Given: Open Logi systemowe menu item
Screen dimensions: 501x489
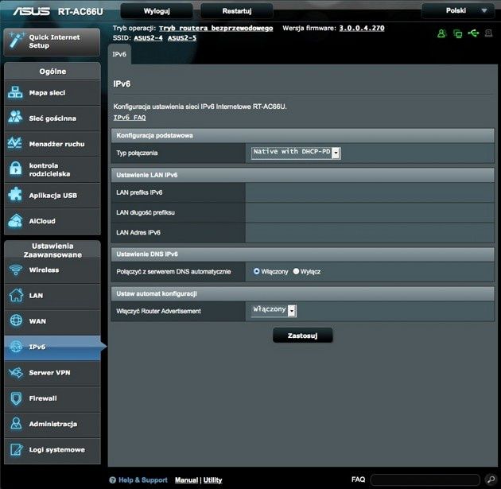Looking at the screenshot, I should pos(52,450).
